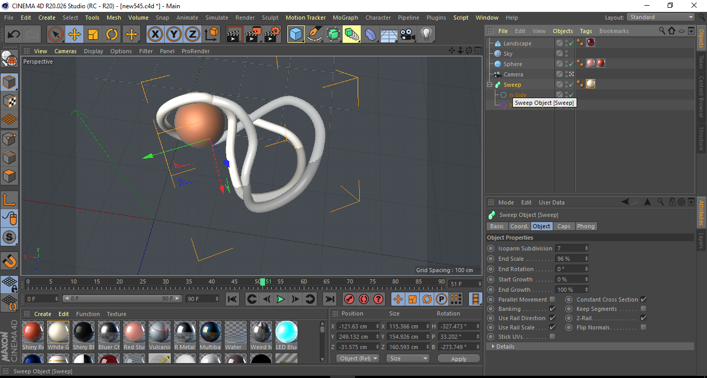This screenshot has width=707, height=378.
Task: Toggle Flip Normals checkbox
Action: coord(643,327)
